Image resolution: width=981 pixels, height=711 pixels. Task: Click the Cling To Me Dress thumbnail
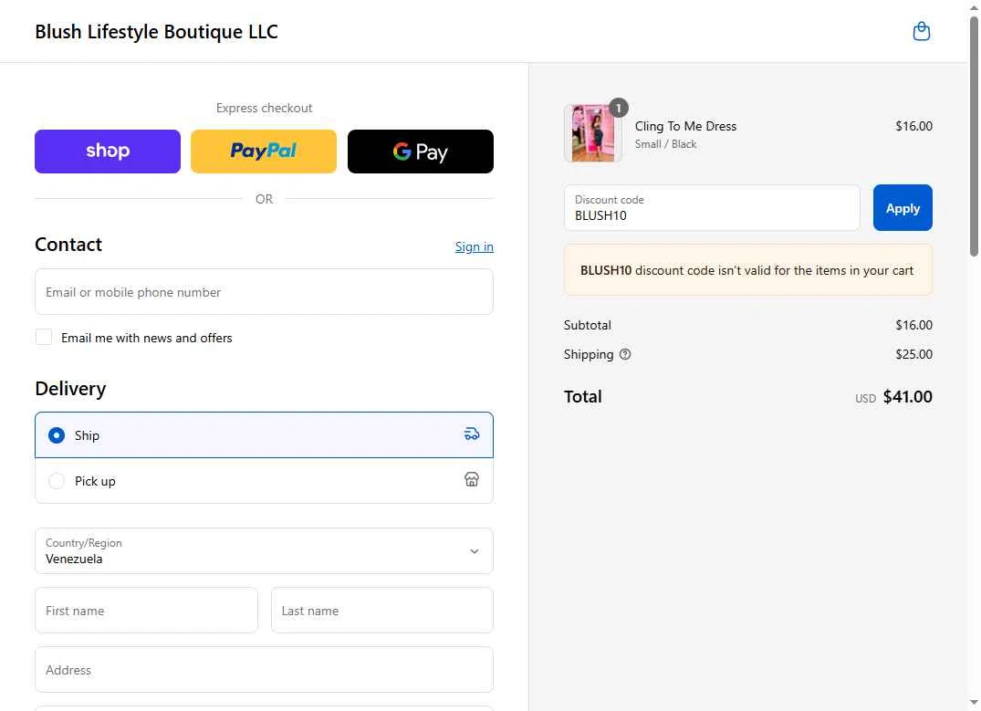[x=592, y=133]
